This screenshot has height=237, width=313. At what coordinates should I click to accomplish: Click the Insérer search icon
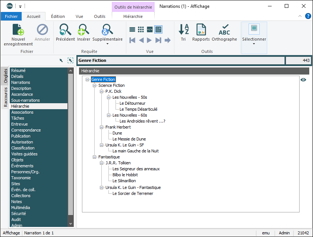[84, 30]
